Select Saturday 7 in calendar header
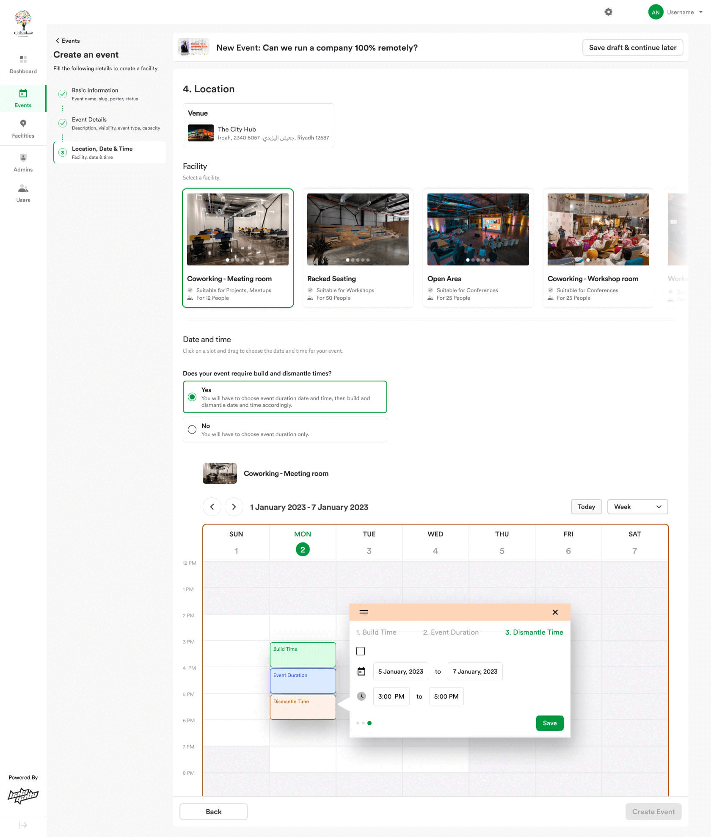 click(635, 543)
